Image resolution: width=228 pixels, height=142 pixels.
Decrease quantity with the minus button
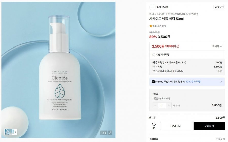click(x=155, y=105)
